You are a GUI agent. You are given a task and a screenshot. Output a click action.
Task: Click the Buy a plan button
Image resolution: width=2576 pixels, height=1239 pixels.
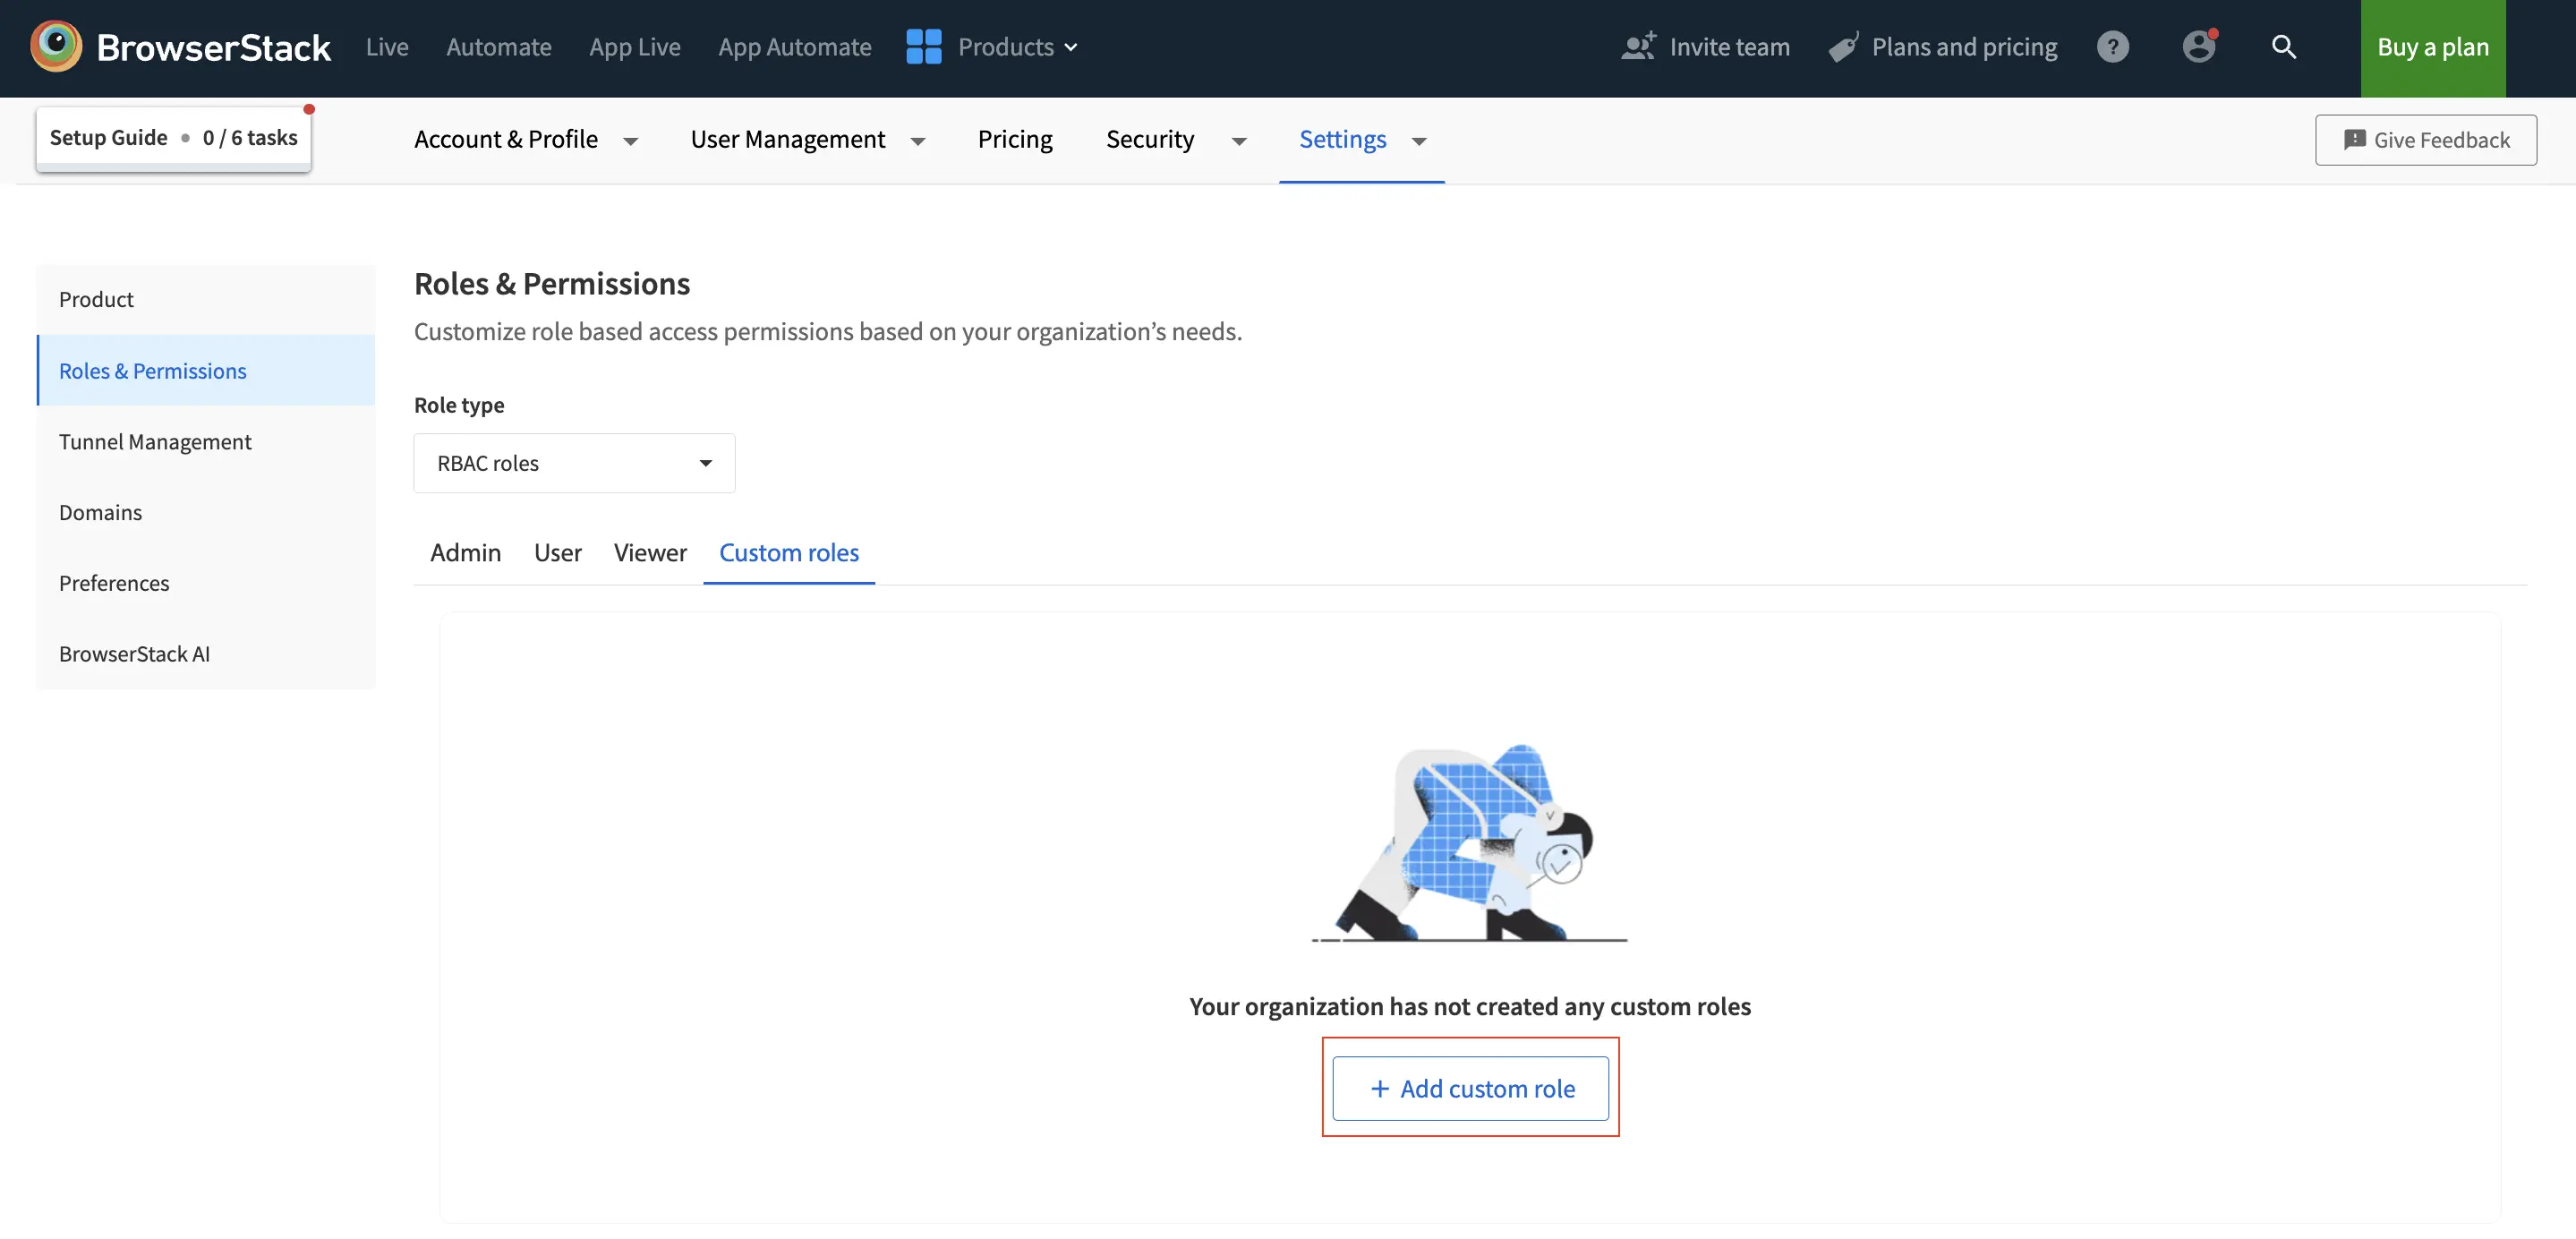[x=2432, y=46]
